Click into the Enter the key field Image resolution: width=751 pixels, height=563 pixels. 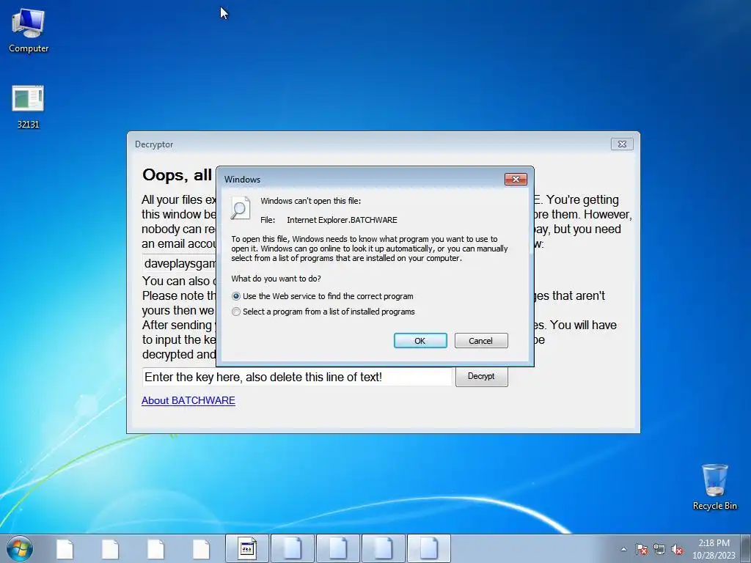click(x=297, y=377)
